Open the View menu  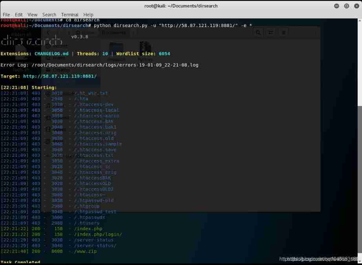pos(33,15)
